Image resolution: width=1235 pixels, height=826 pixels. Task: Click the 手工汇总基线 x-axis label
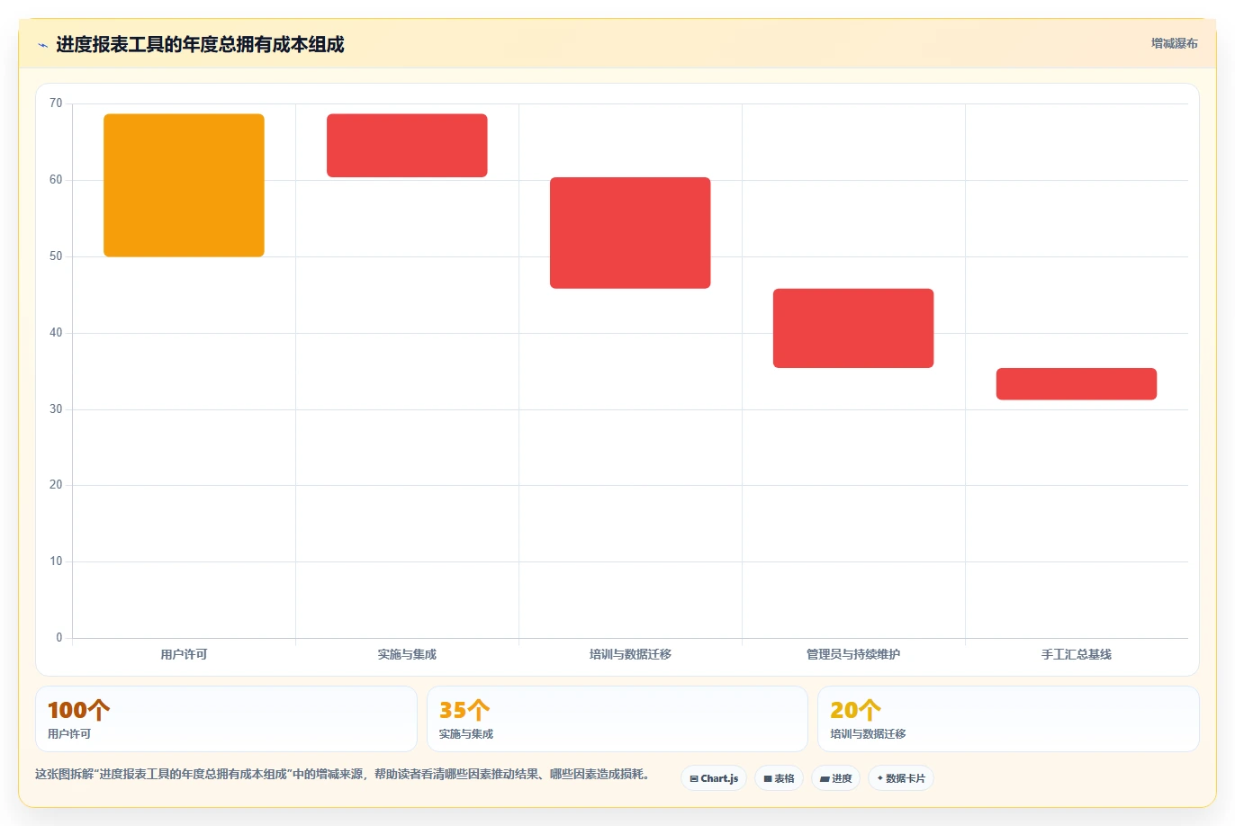pos(1077,654)
